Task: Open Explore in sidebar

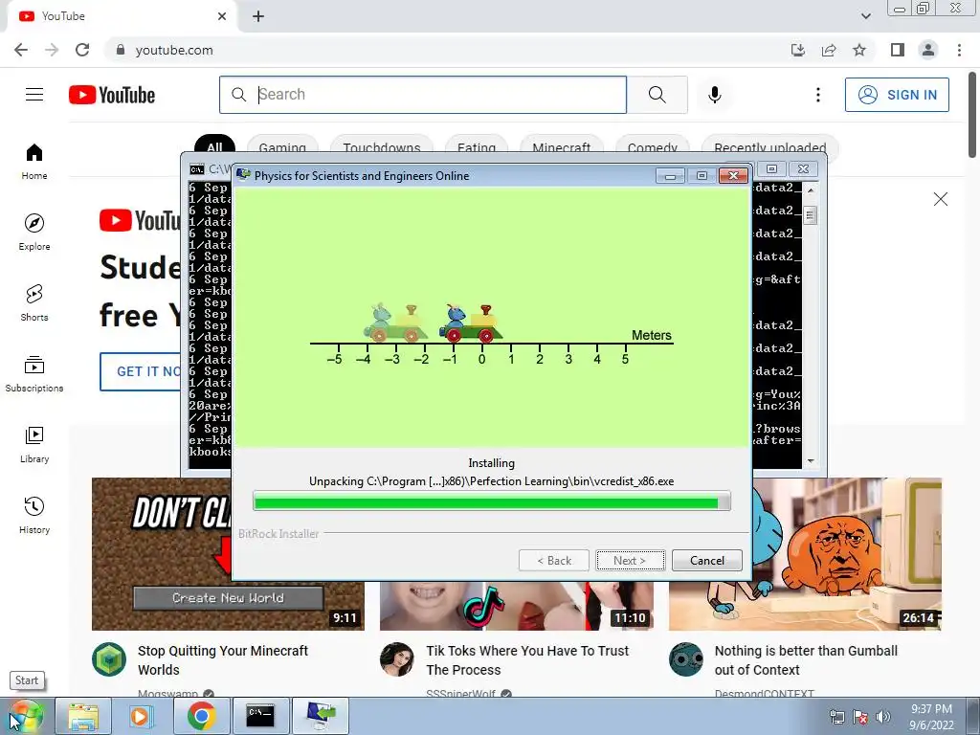Action: pyautogui.click(x=34, y=232)
